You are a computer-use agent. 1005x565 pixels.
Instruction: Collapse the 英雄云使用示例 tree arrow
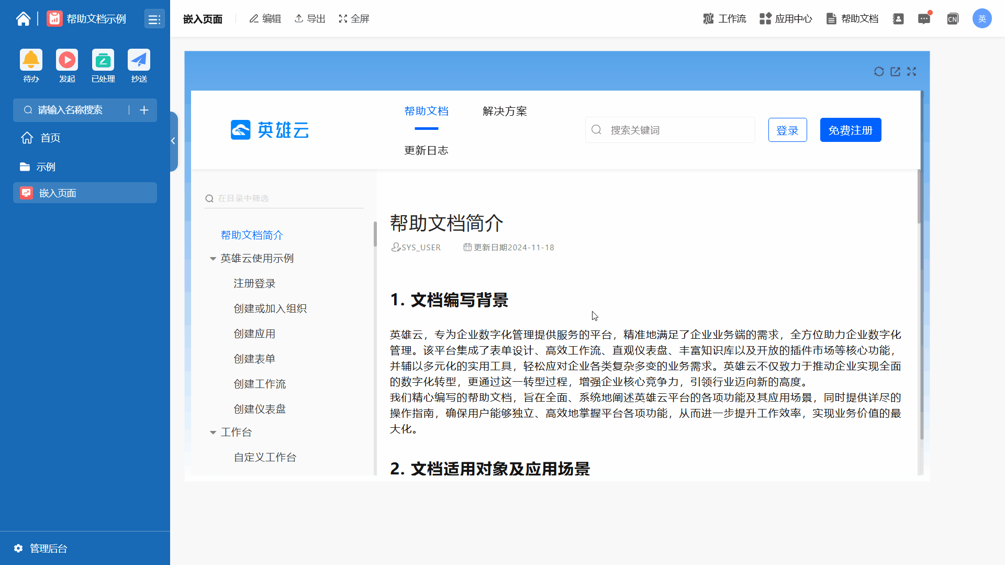213,259
